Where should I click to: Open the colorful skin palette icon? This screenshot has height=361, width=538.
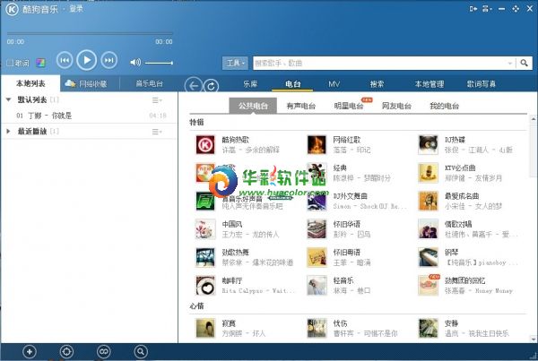click(39, 63)
